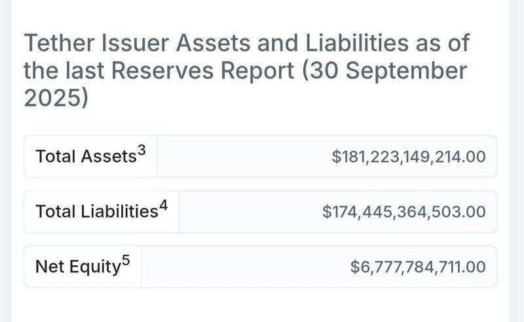Click the Net Equity row label

[x=77, y=266]
